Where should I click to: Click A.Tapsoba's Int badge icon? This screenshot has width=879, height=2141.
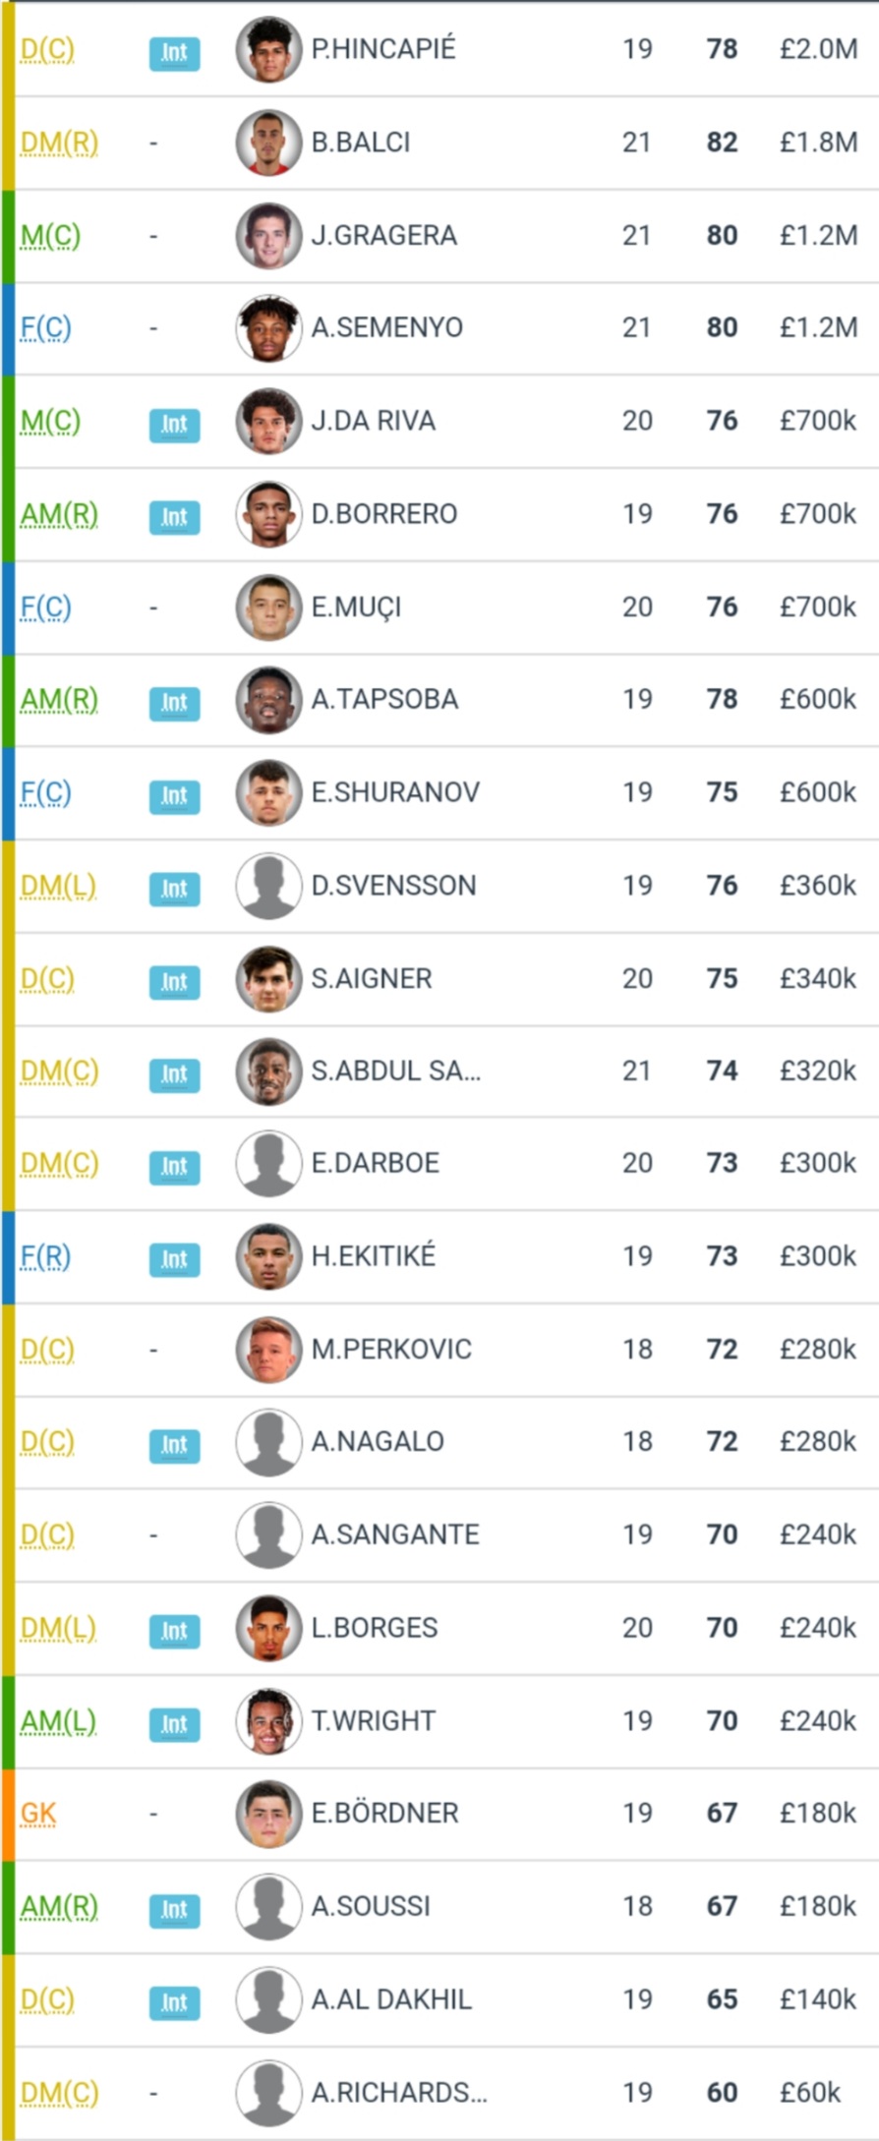(x=174, y=702)
